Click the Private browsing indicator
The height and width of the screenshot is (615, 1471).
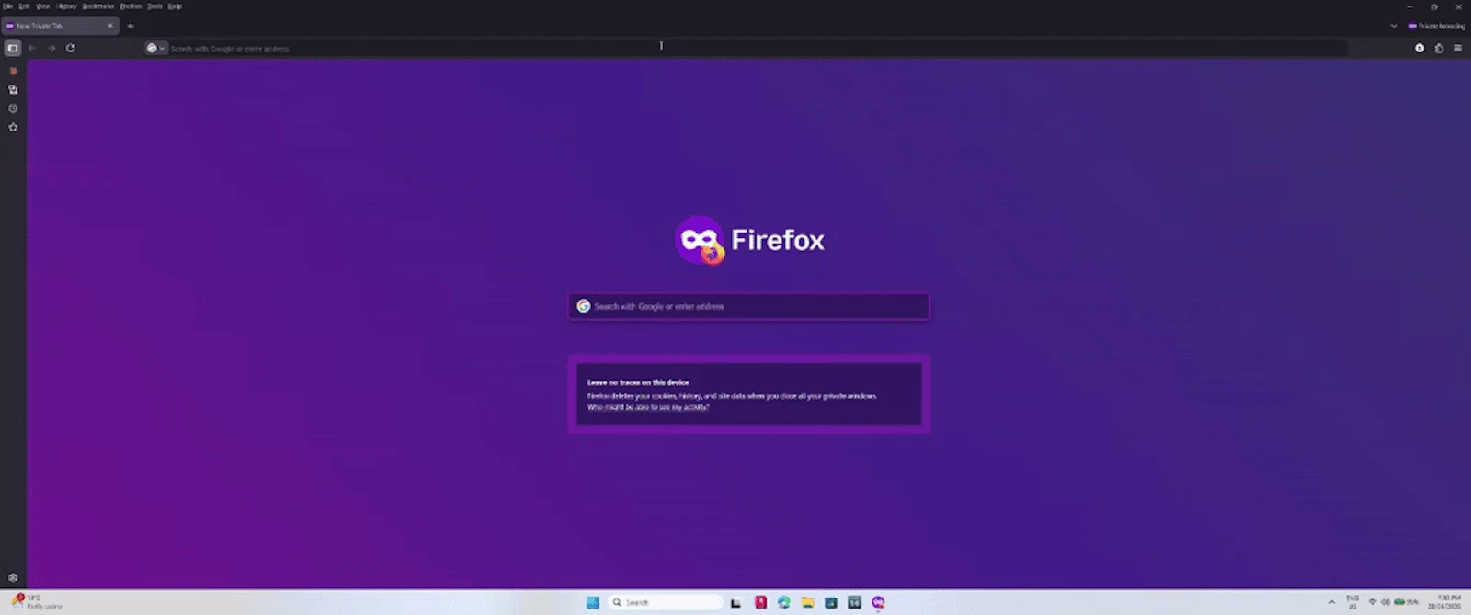pos(1437,26)
